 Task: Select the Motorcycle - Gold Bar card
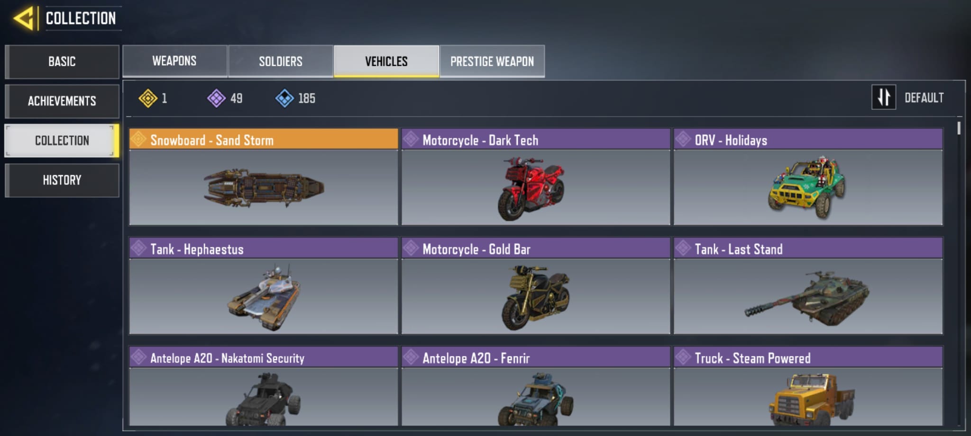[536, 286]
